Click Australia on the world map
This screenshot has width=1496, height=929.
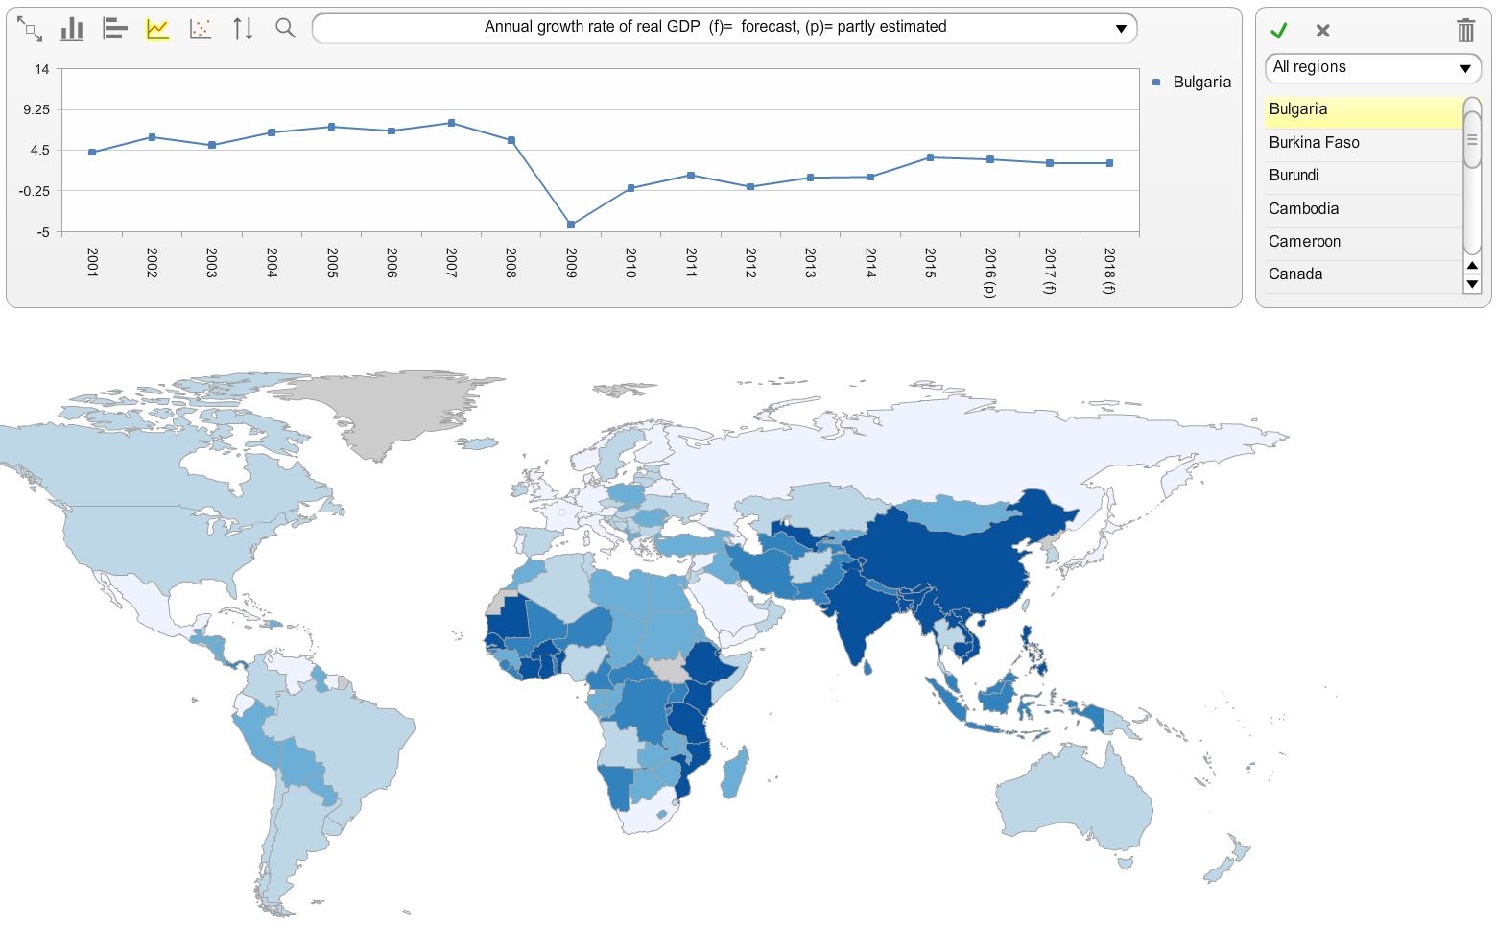[x=1075, y=797]
